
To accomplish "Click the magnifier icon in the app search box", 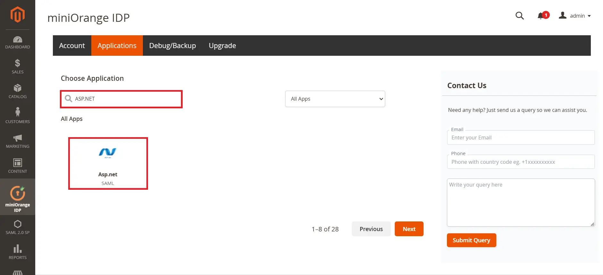I will coord(68,98).
